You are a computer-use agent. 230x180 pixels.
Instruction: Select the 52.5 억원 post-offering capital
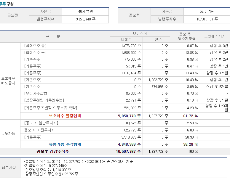[x=207, y=12]
